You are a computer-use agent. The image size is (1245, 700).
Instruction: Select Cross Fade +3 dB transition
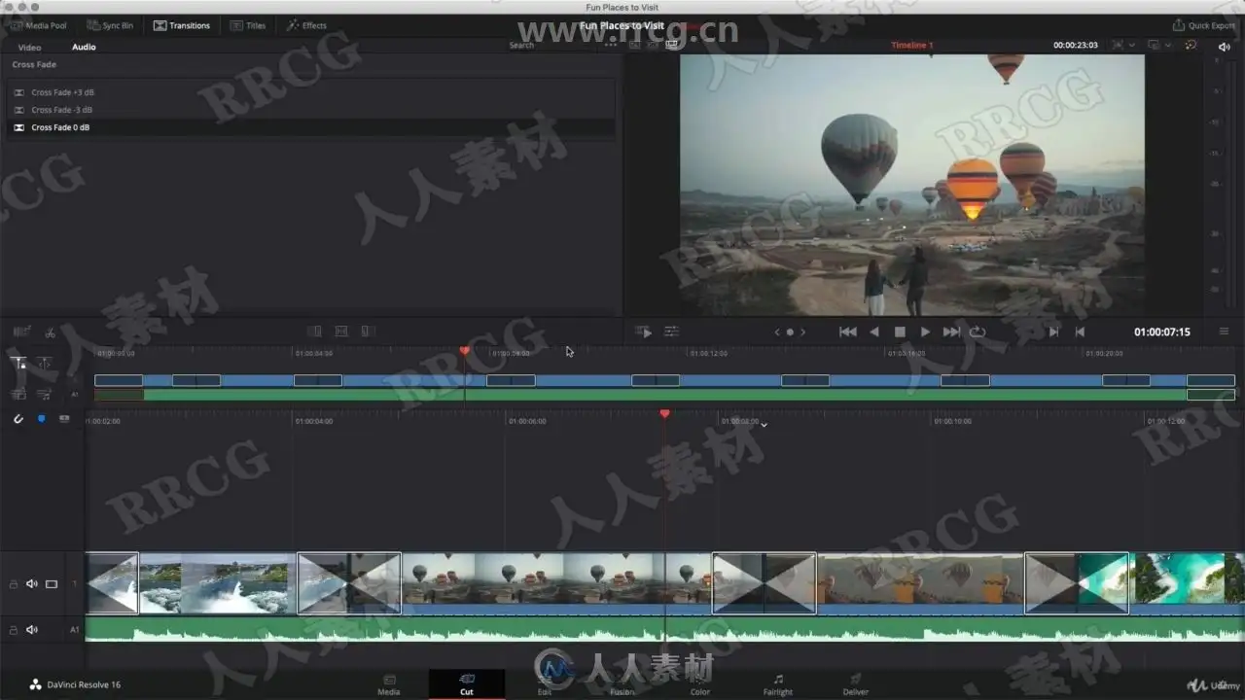(x=311, y=92)
